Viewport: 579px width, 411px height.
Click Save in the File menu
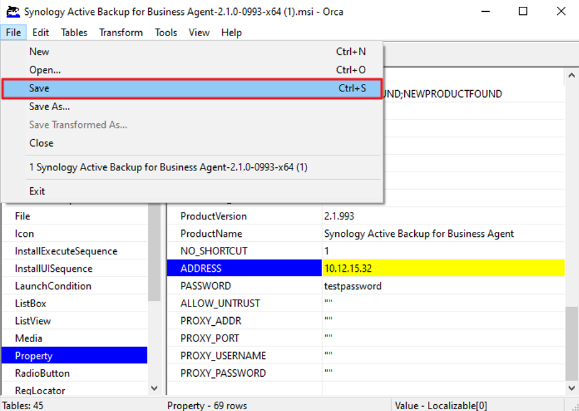192,88
